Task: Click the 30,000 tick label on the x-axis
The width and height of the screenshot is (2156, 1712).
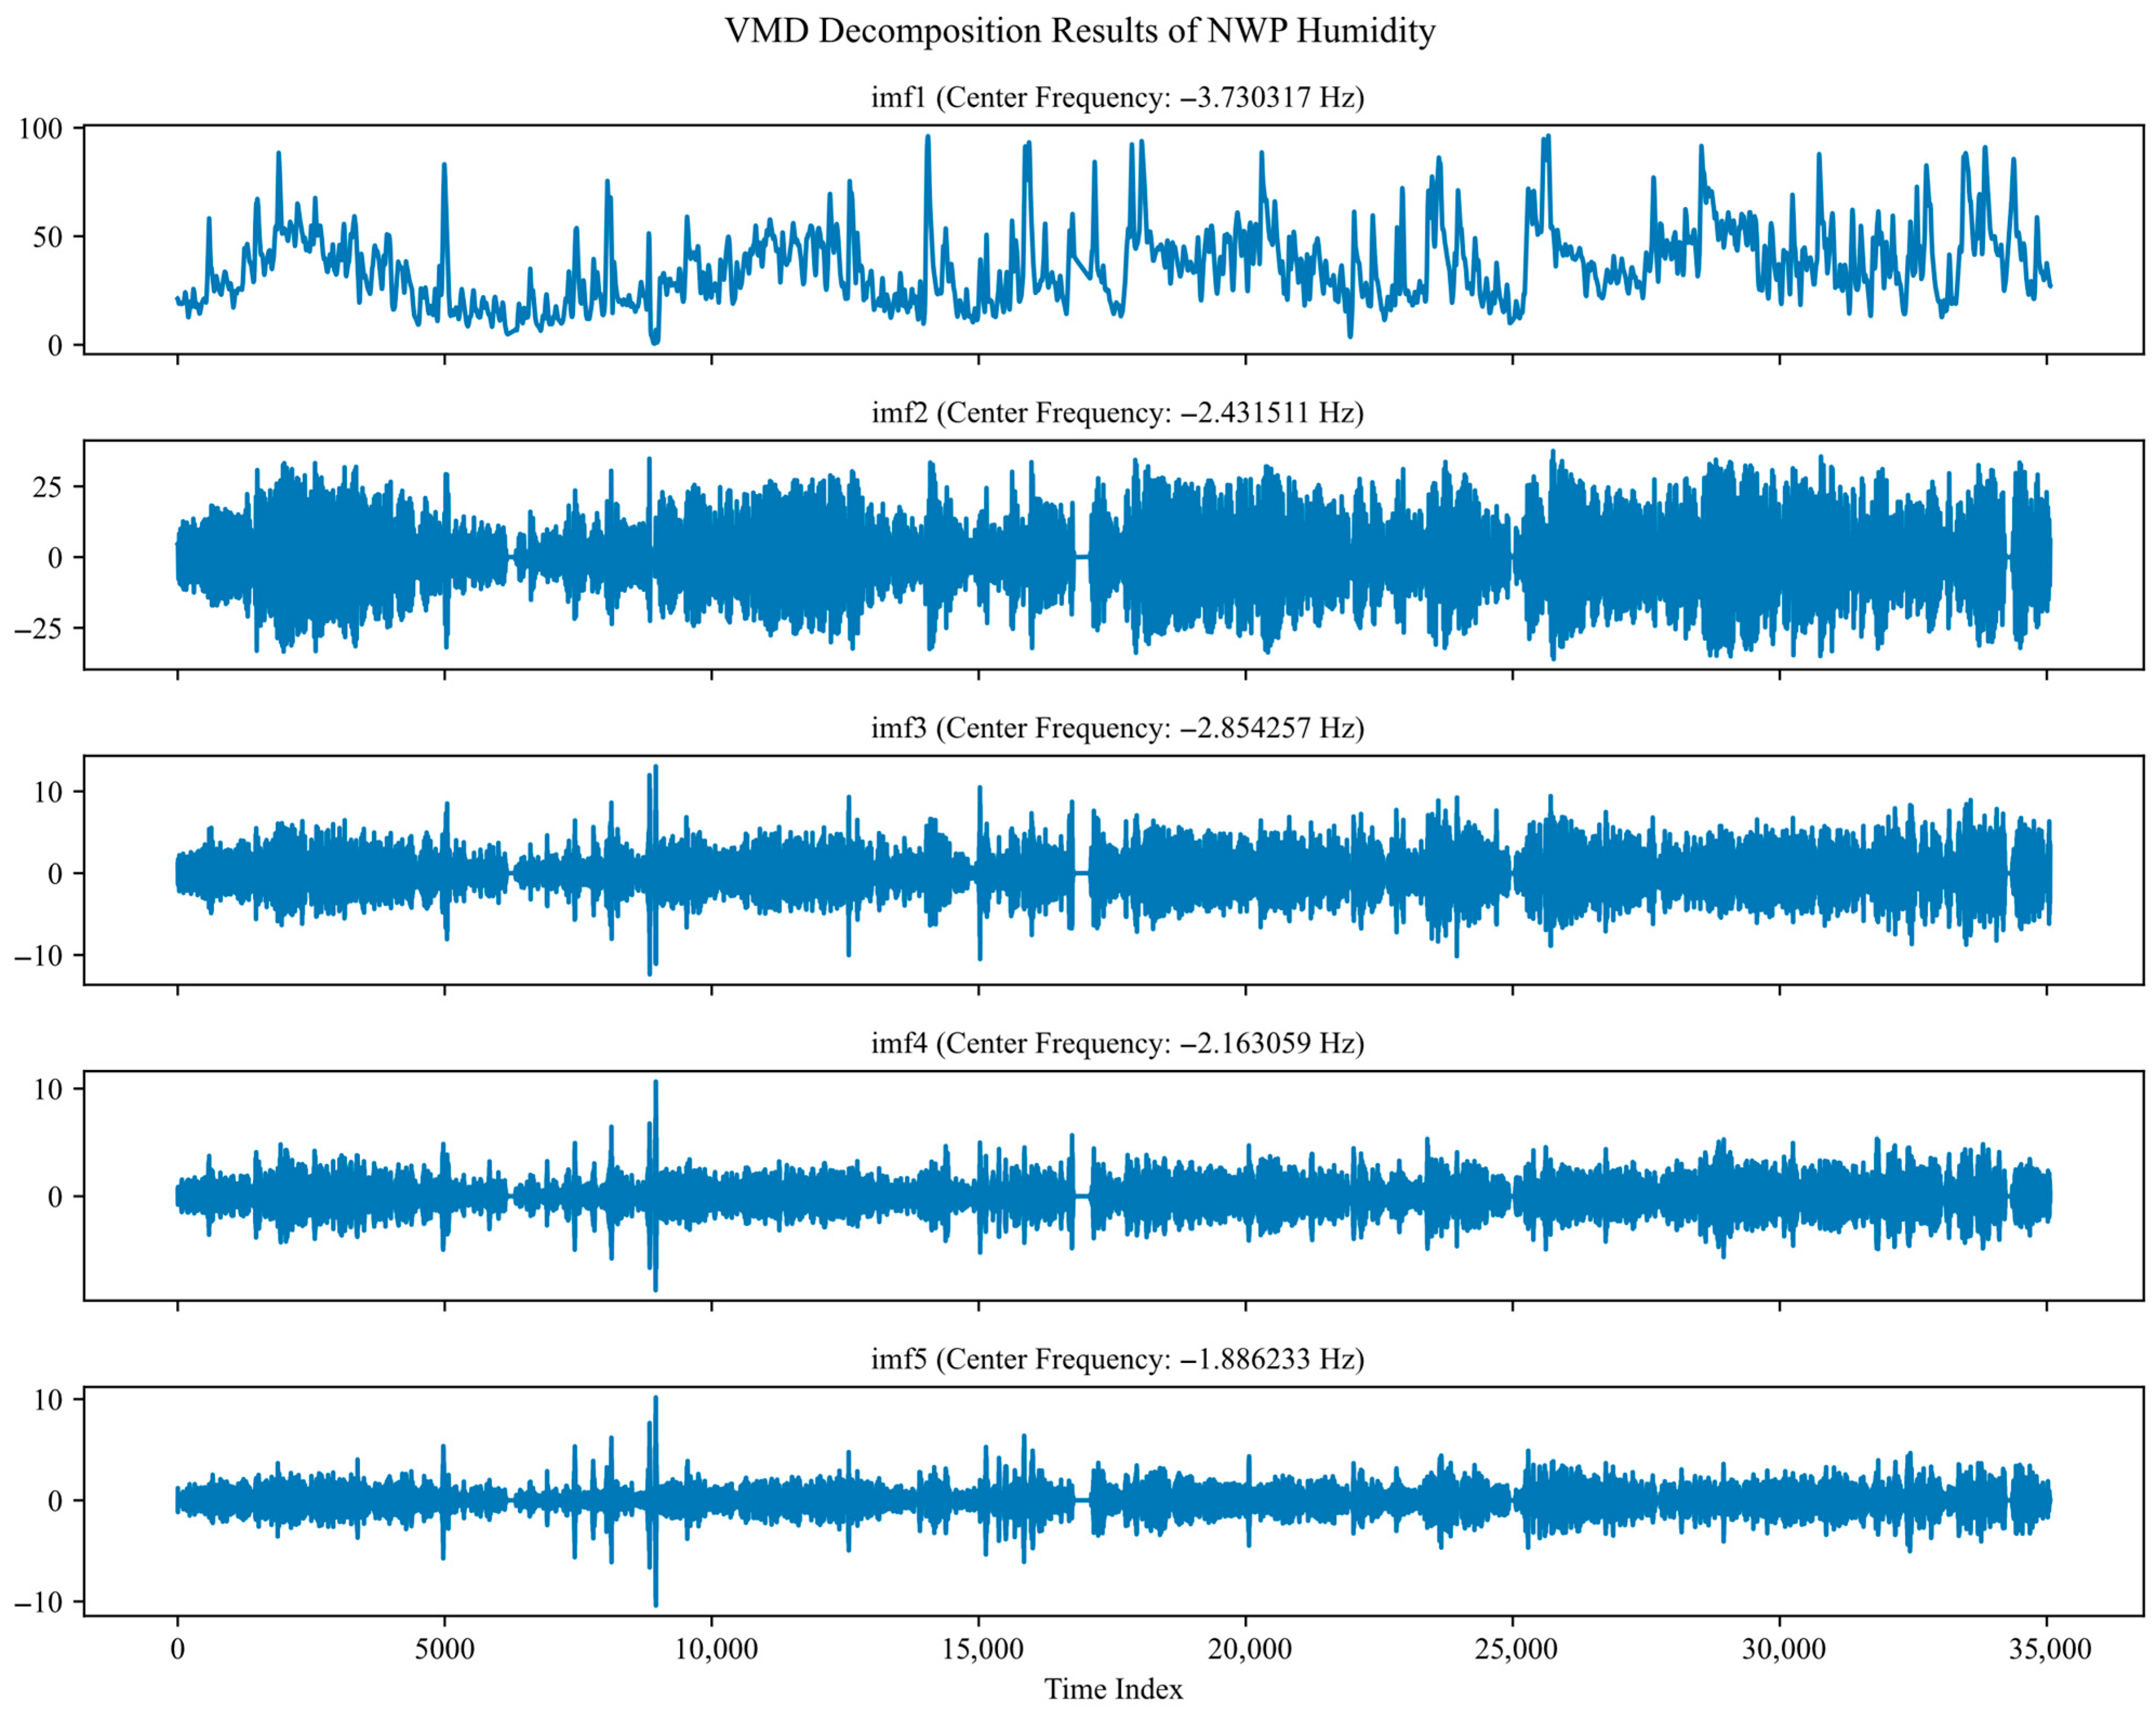Action: pyautogui.click(x=1783, y=1648)
